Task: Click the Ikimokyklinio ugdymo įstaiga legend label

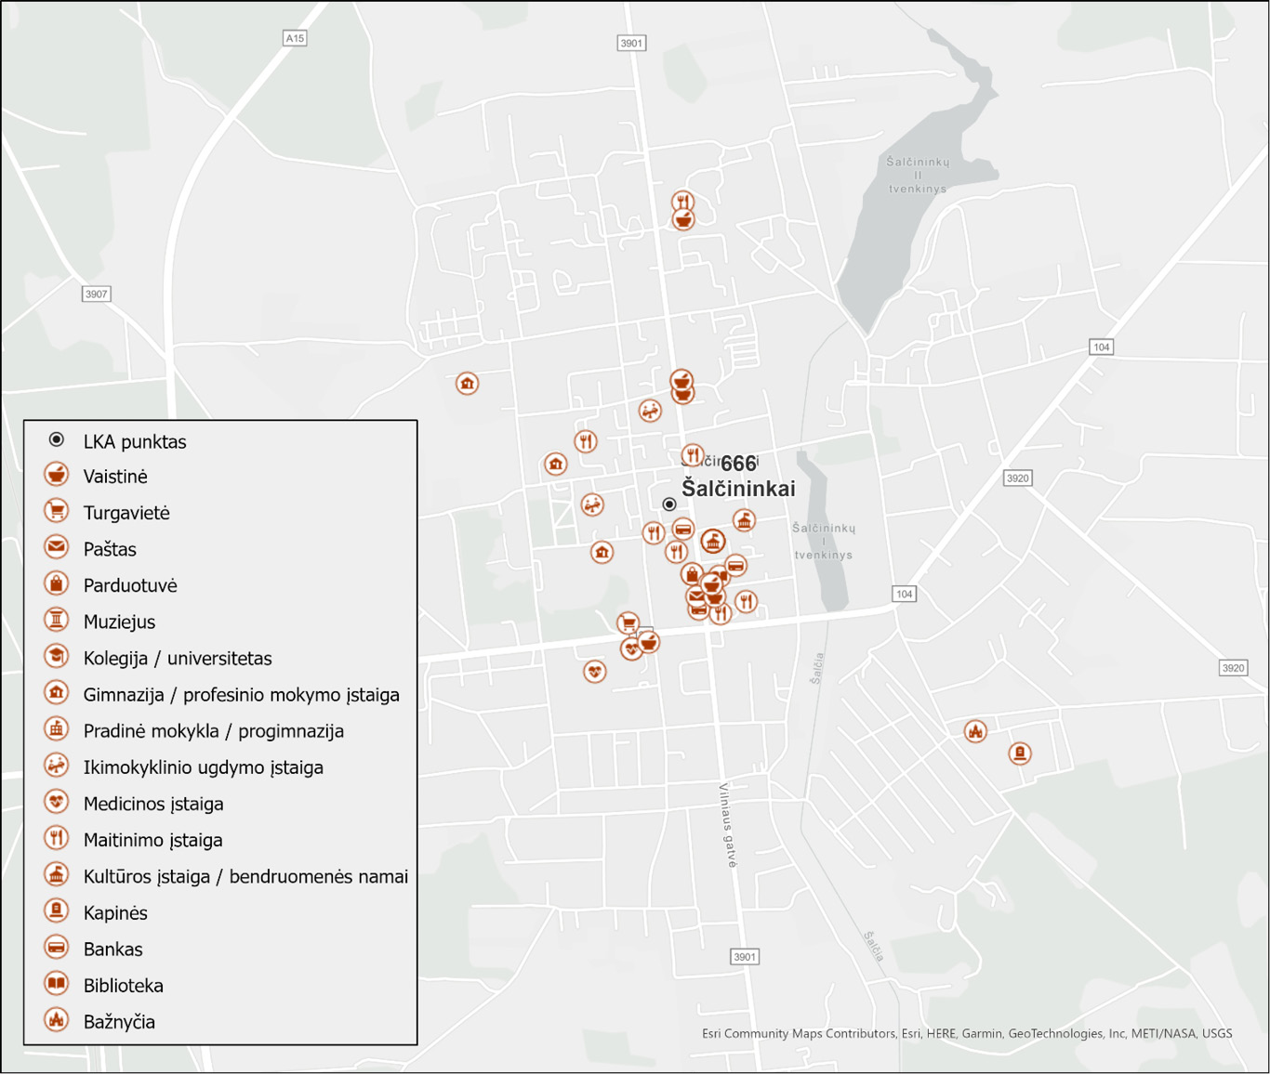Action: [203, 767]
